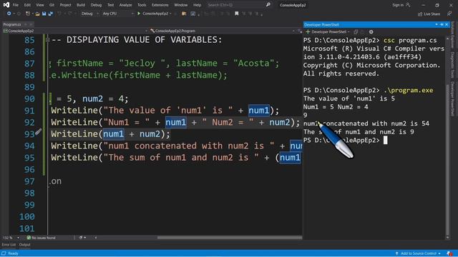Toggle auto-hide pin on Developer PowerShell

pyautogui.click(x=442, y=25)
